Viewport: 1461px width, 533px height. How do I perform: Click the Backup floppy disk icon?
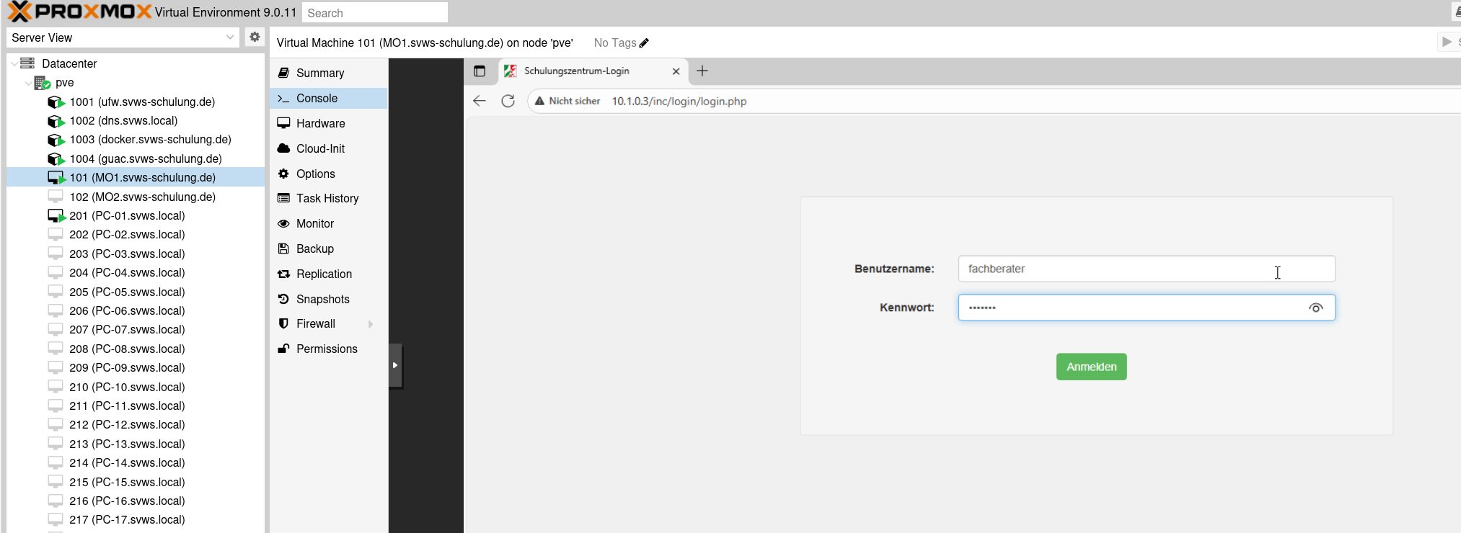click(x=283, y=248)
